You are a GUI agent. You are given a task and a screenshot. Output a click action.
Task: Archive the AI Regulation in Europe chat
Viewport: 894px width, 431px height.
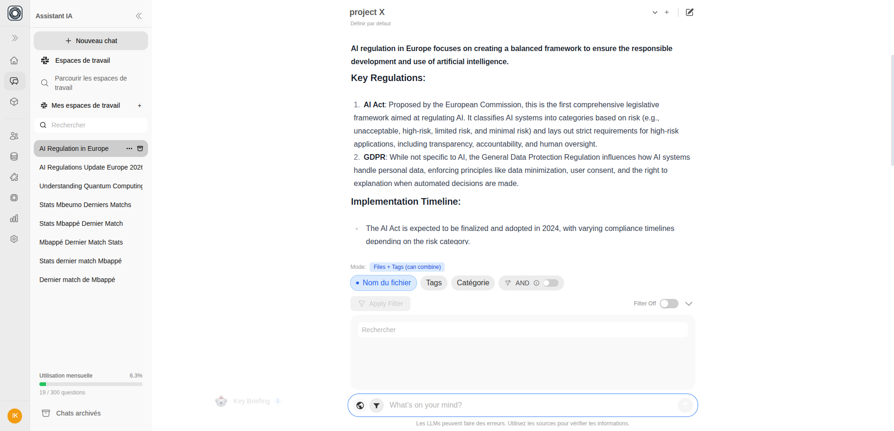pos(140,149)
